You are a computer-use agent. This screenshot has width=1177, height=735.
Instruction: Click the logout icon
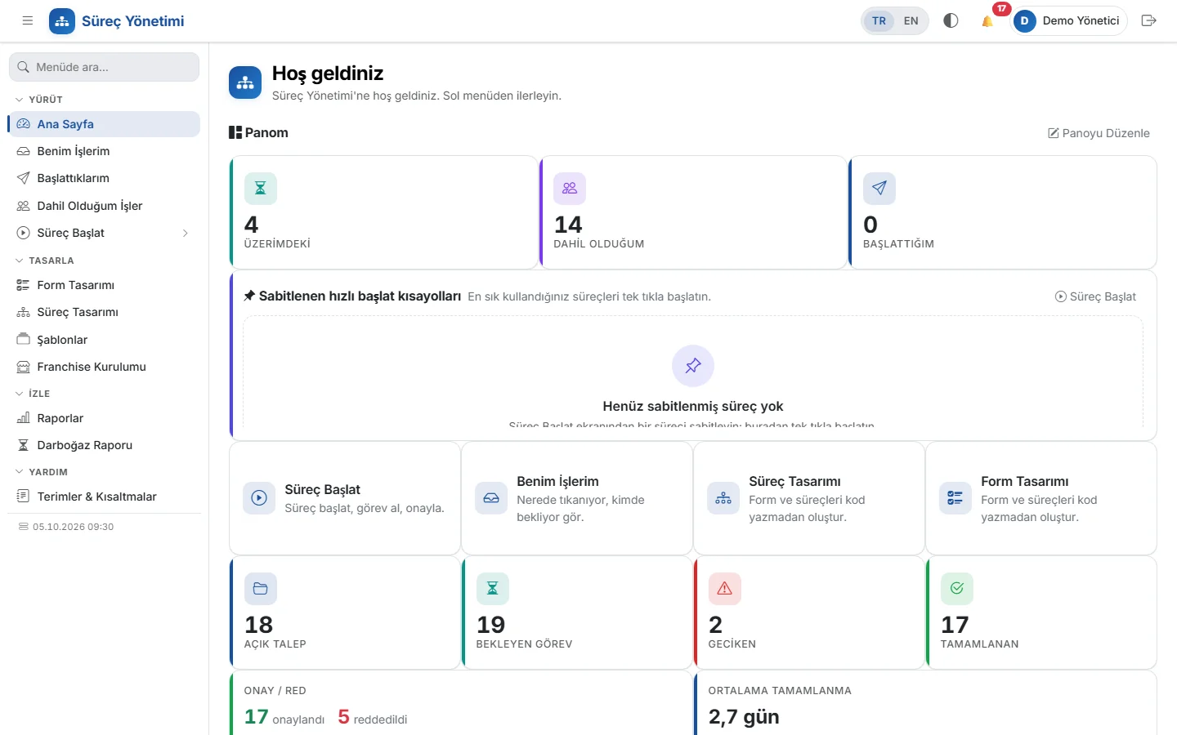coord(1148,20)
